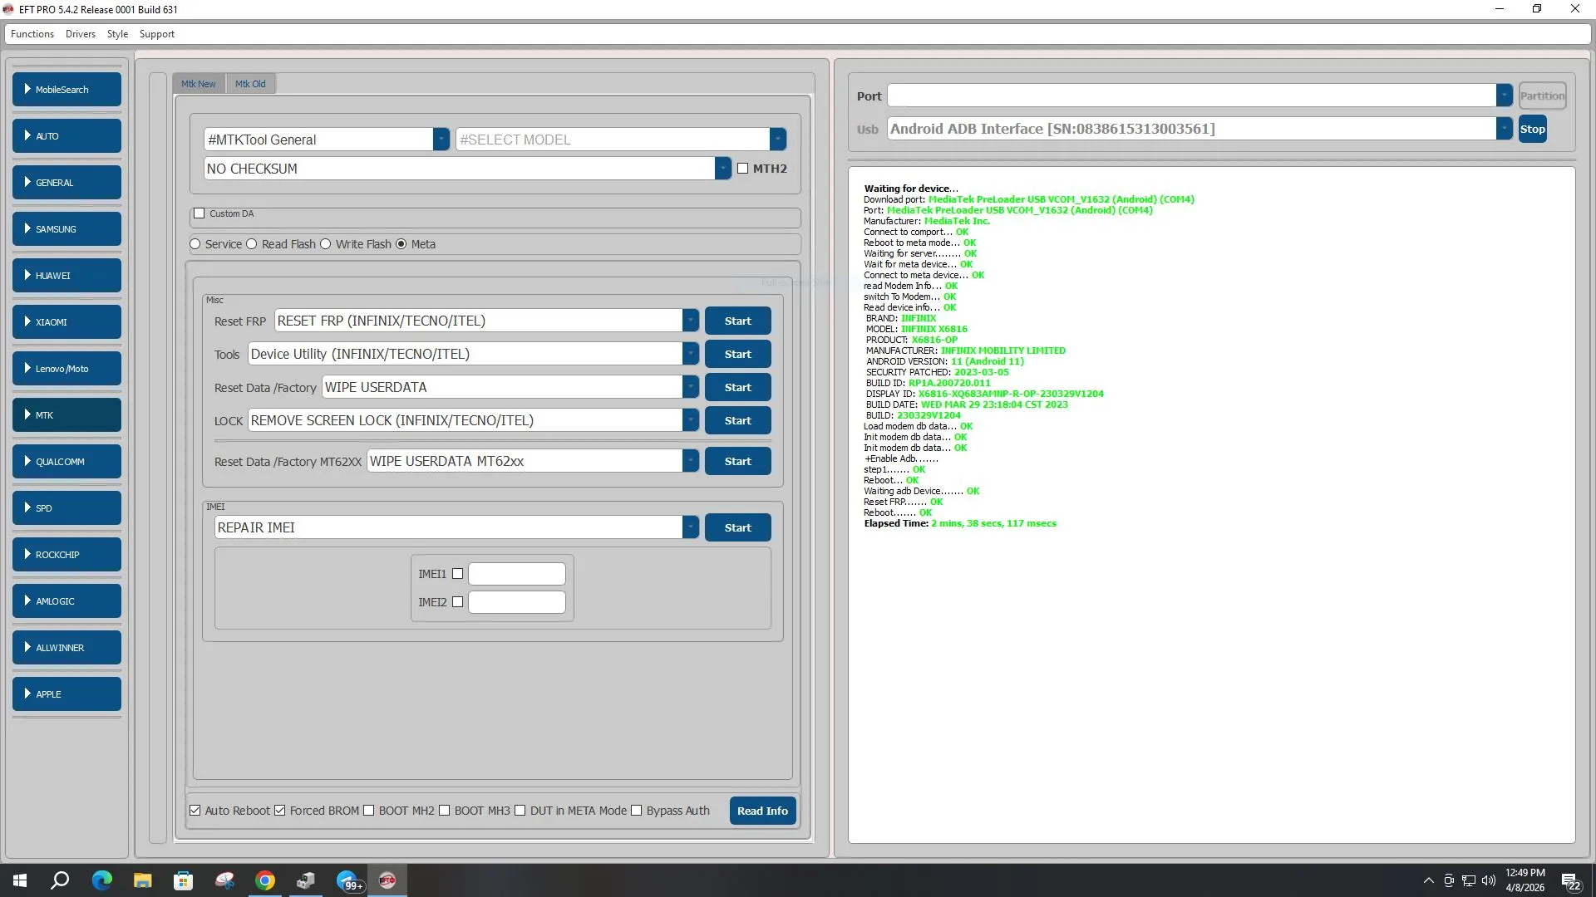Tick the Bypass Auth checkbox
Image resolution: width=1596 pixels, height=897 pixels.
point(637,811)
